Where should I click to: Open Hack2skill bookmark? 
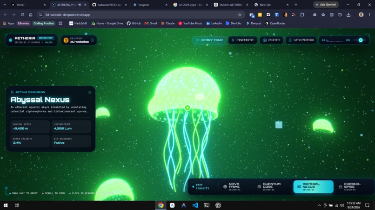click(x=78, y=23)
